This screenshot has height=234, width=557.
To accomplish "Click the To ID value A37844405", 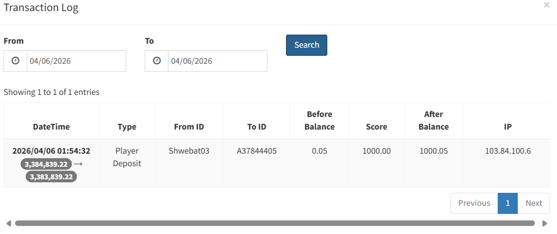I will pos(256,151).
